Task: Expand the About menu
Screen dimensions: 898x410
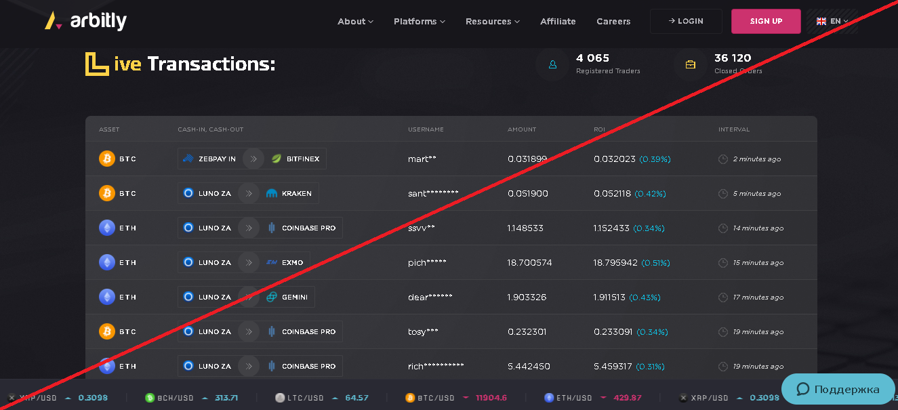Action: (356, 22)
